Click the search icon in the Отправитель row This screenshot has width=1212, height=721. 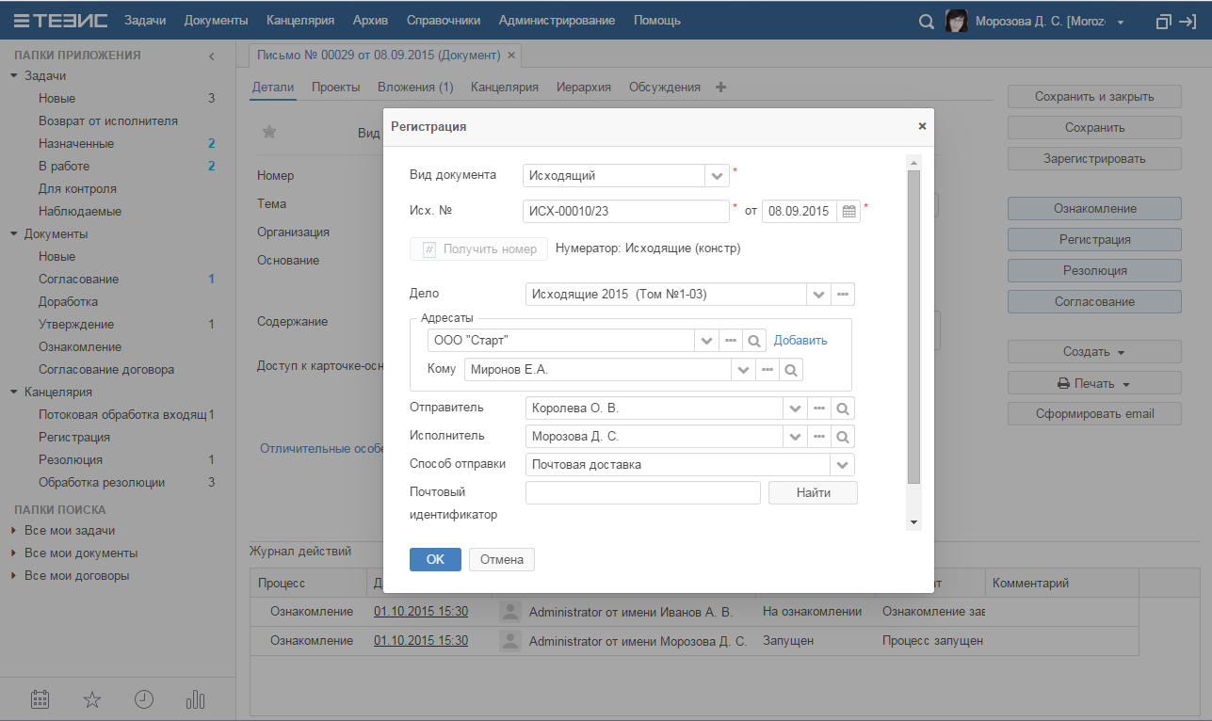(843, 409)
